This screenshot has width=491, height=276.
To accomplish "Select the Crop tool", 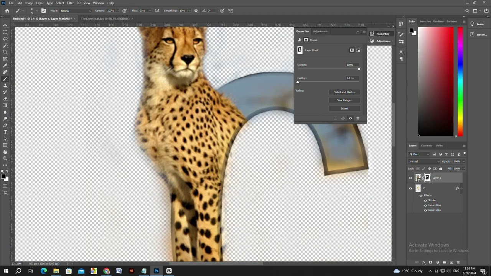I will click(x=5, y=52).
